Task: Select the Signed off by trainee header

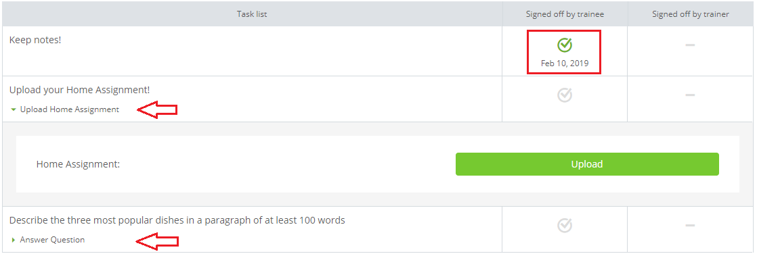Action: coord(565,14)
